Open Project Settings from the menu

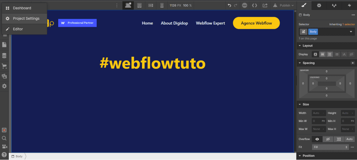(x=25, y=18)
